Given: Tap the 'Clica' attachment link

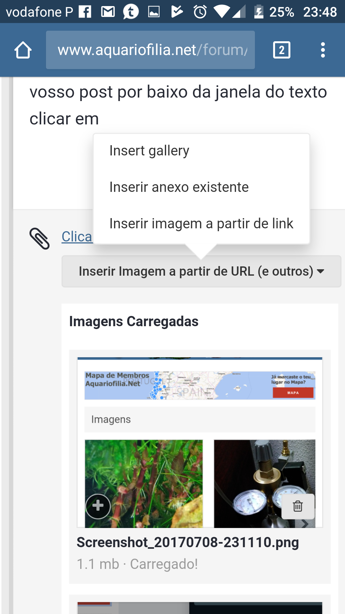Looking at the screenshot, I should 77,237.
